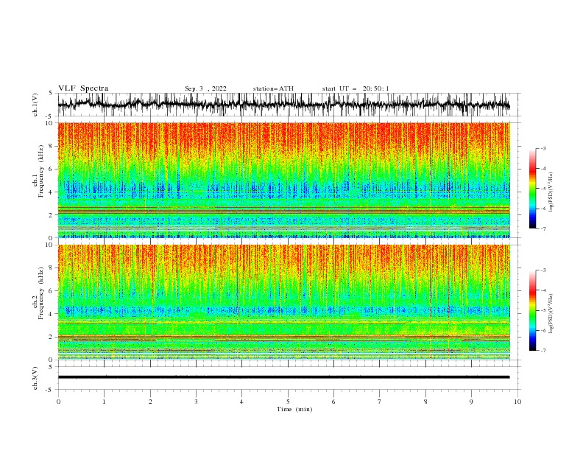
Task: Click the "Time (min)" axis title
Action: [x=294, y=409]
